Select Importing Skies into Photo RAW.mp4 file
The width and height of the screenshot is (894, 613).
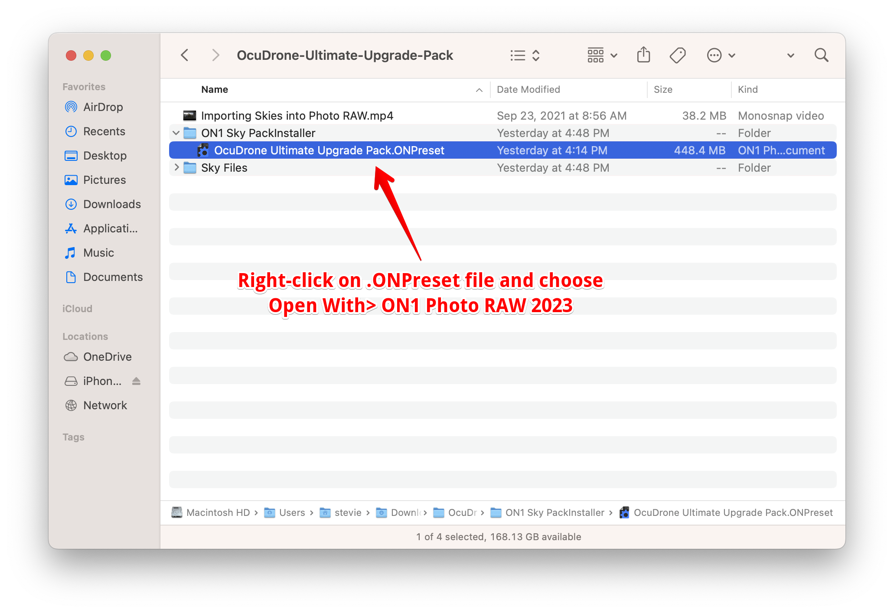point(297,116)
